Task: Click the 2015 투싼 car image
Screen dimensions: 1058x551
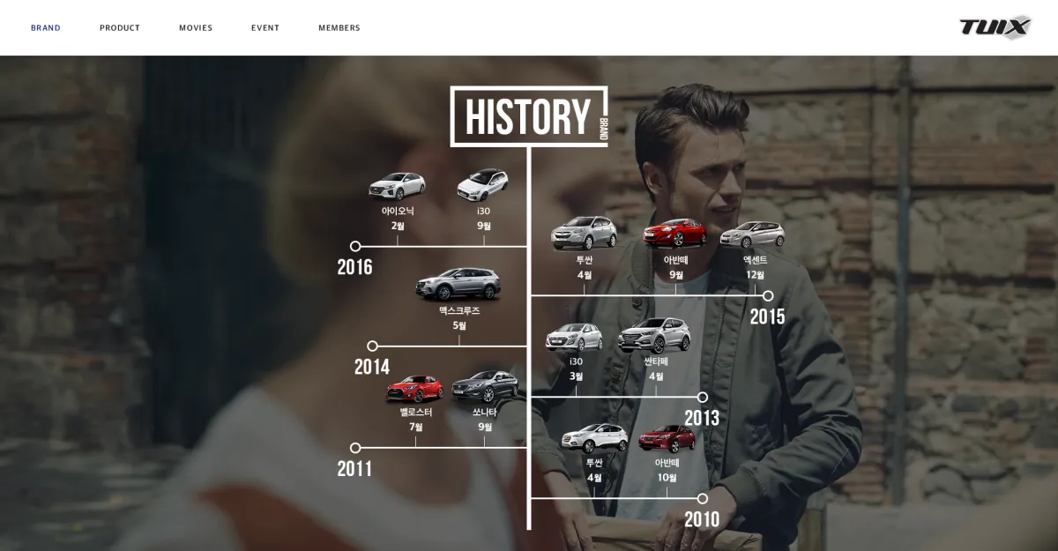Action: 584,234
